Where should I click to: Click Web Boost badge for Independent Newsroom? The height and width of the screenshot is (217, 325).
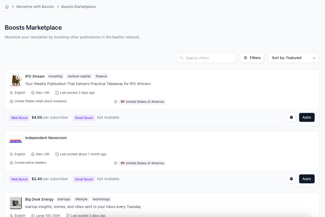pos(19,179)
